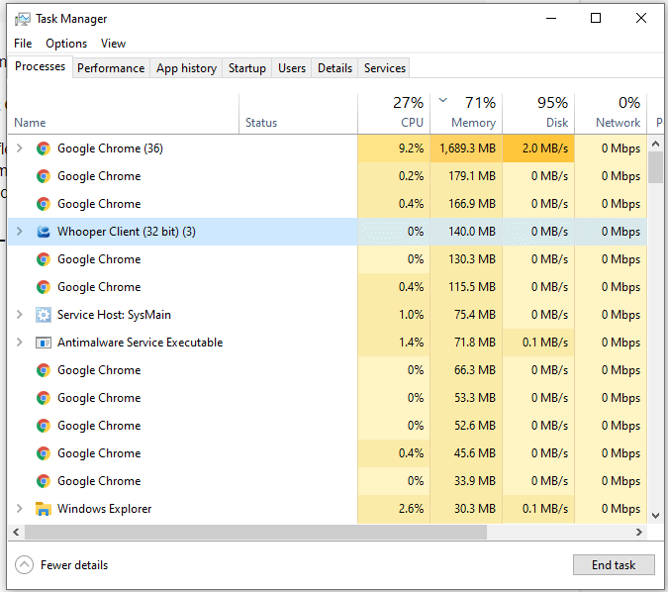The width and height of the screenshot is (668, 592).
Task: Expand Service Host: SysMain
Action: point(19,314)
